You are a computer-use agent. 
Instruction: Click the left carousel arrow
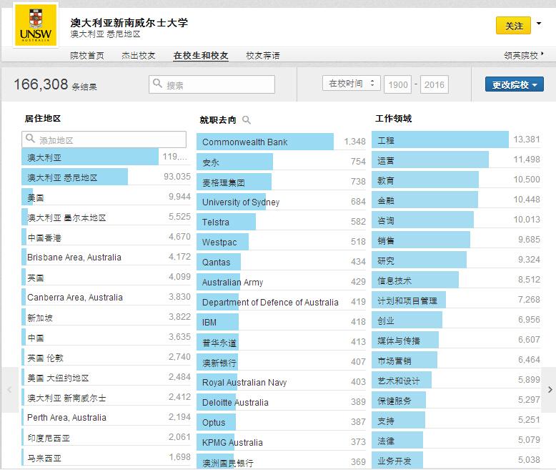(9, 389)
